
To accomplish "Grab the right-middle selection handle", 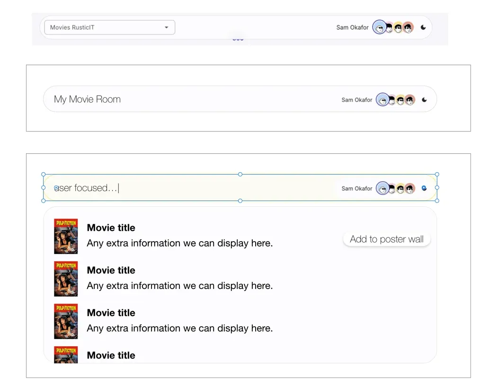I will point(437,187).
